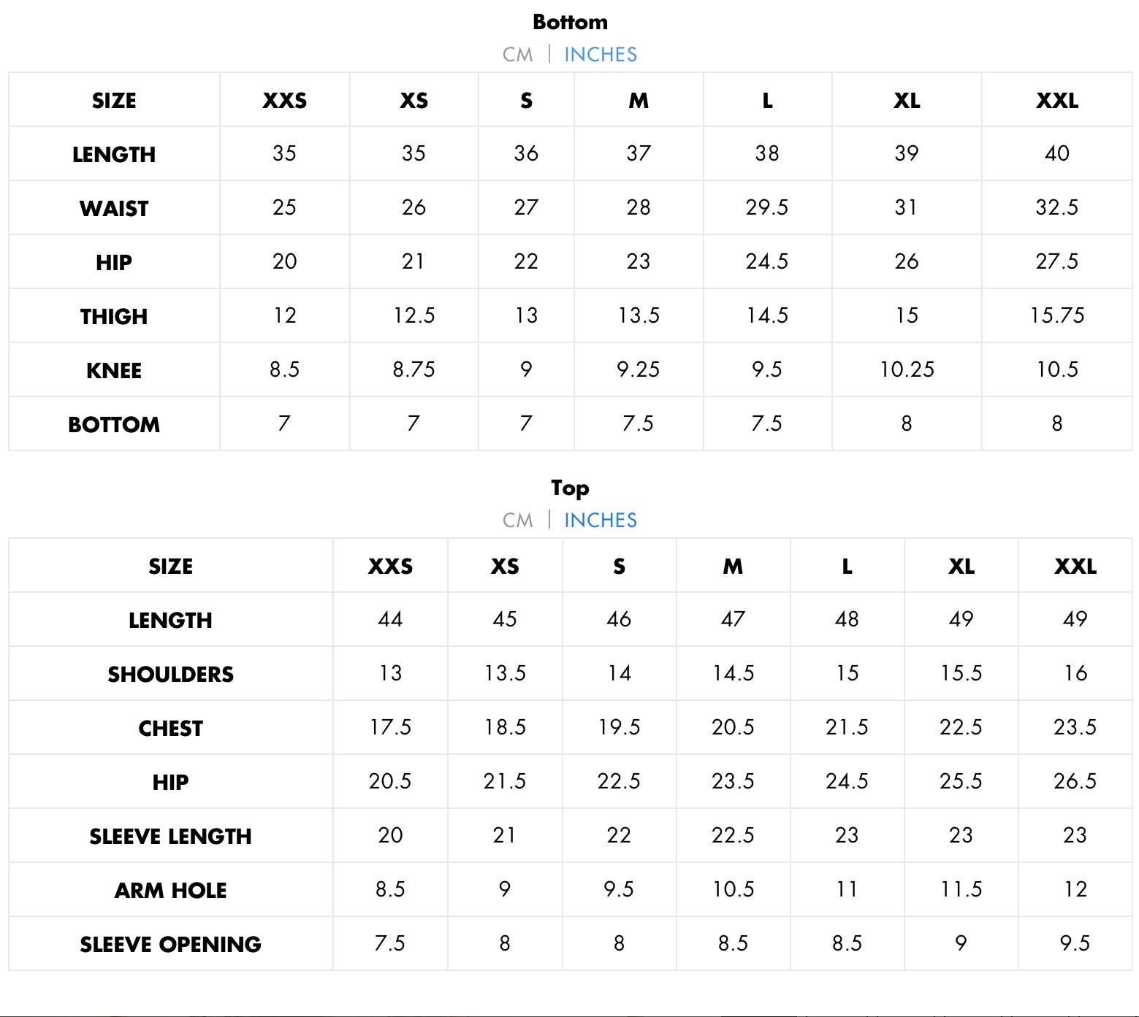Viewport: 1139px width, 1017px height.
Task: Select the WAIST row label
Action: coord(114,209)
